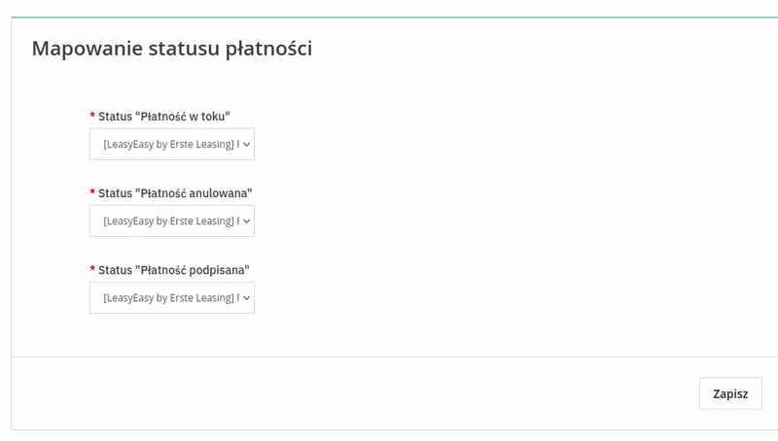
Task: Click the LeasyEasy value in the "w toku" select
Action: click(x=169, y=144)
